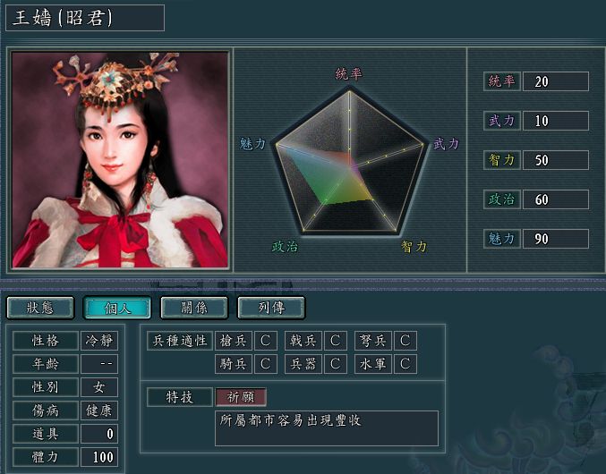
Task: Click the 戟兵 troop aptitude cell
Action: (303, 341)
